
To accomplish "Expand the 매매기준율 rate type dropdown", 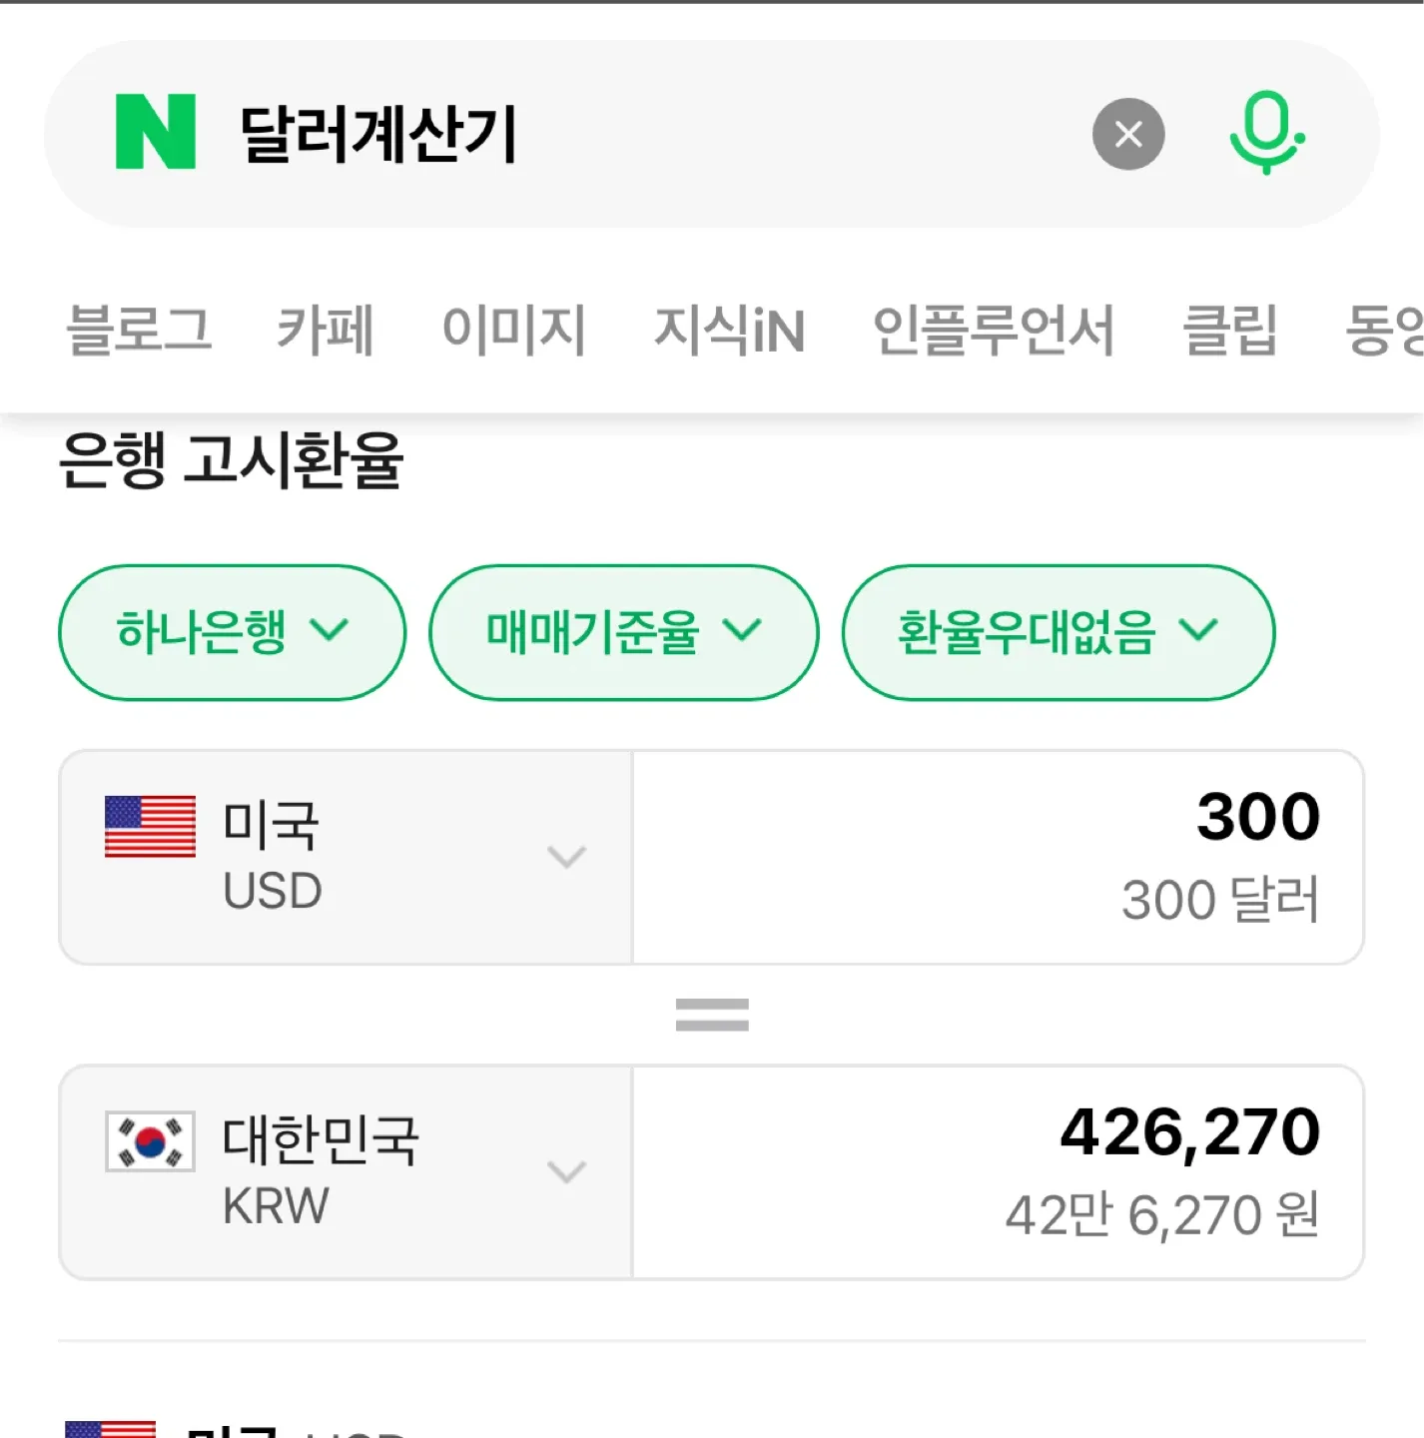I will click(623, 631).
